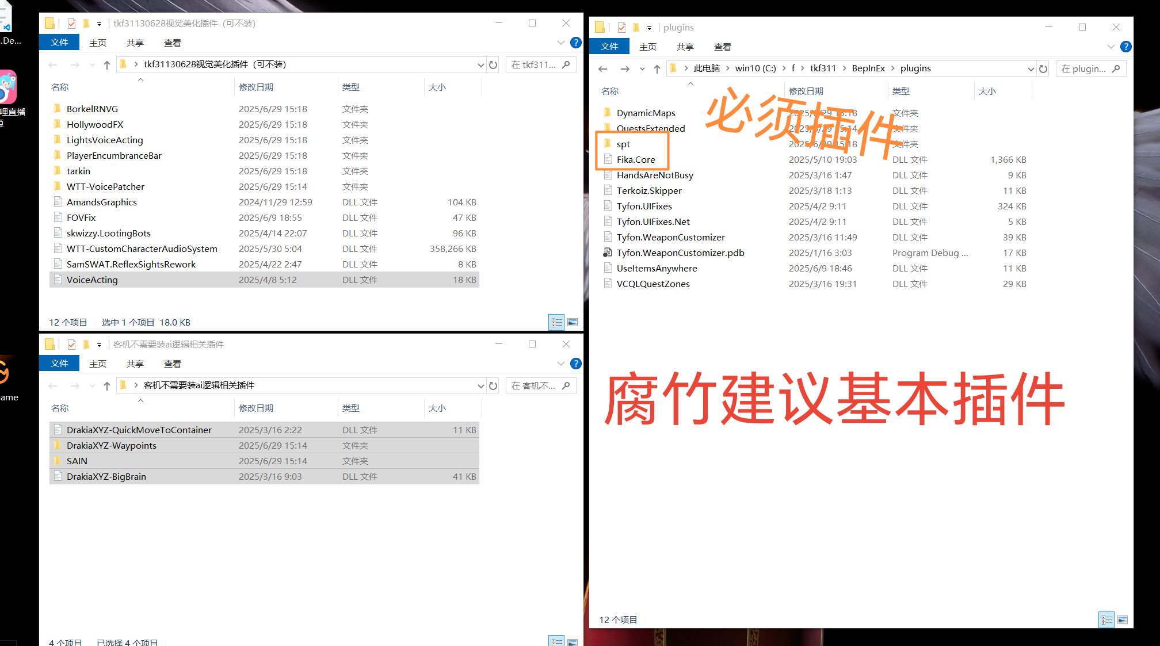Switch to large icons view in plugins window

pyautogui.click(x=1123, y=620)
